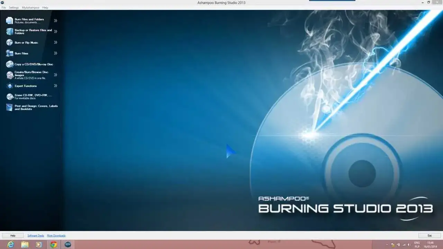Click the Copy a CD/DVD/Blu-ray Disc icon
This screenshot has height=249, width=443.
[x=10, y=64]
